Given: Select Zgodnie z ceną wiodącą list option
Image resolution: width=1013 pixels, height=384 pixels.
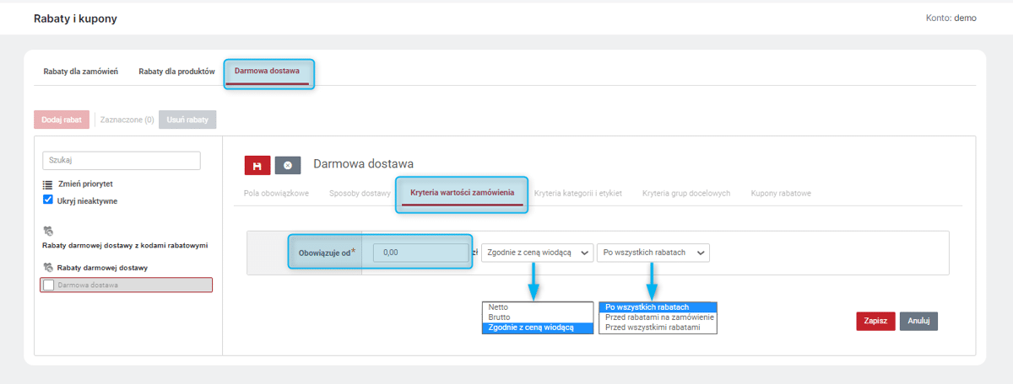Looking at the screenshot, I should click(x=537, y=328).
